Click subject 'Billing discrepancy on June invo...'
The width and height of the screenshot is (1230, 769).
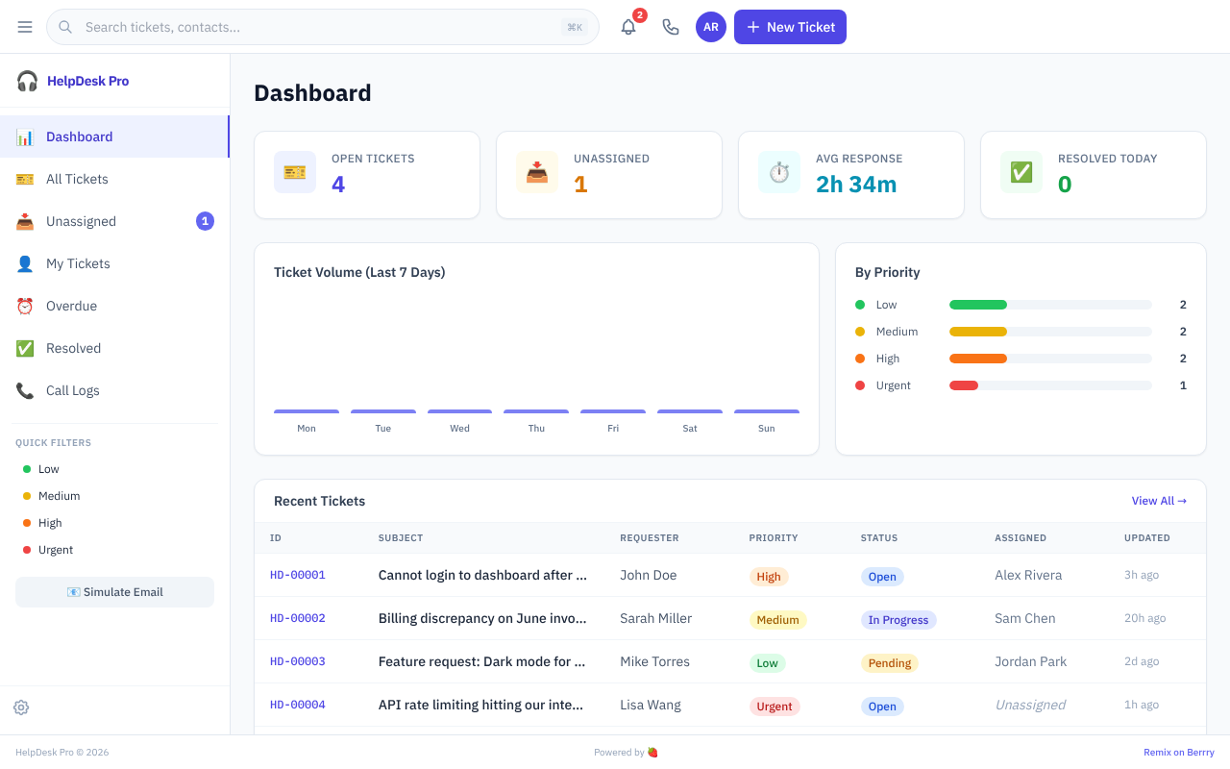point(482,618)
